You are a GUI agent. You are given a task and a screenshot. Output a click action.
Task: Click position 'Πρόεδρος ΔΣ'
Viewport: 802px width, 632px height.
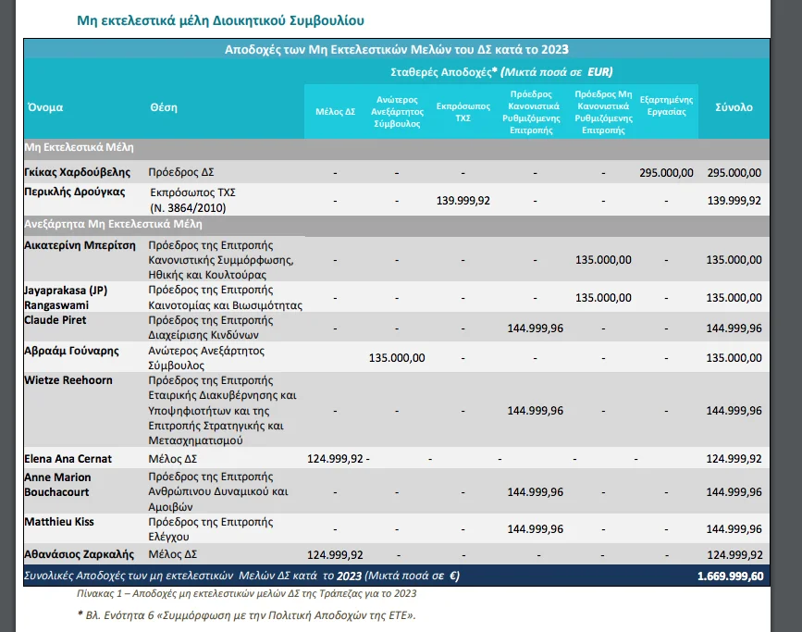click(181, 172)
